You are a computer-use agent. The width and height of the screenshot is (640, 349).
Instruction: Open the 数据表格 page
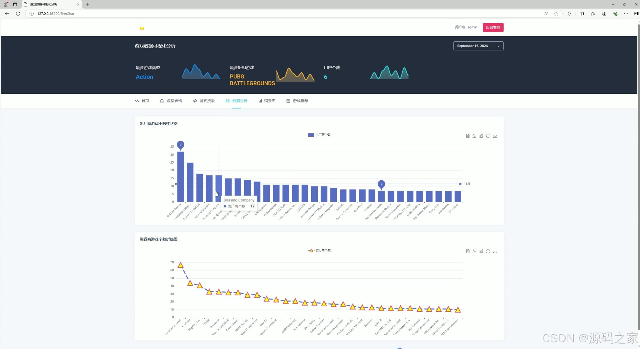[x=171, y=101]
